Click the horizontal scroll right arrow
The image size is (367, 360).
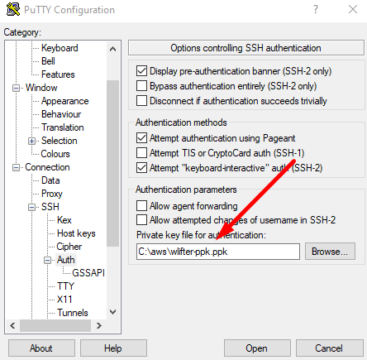98,325
